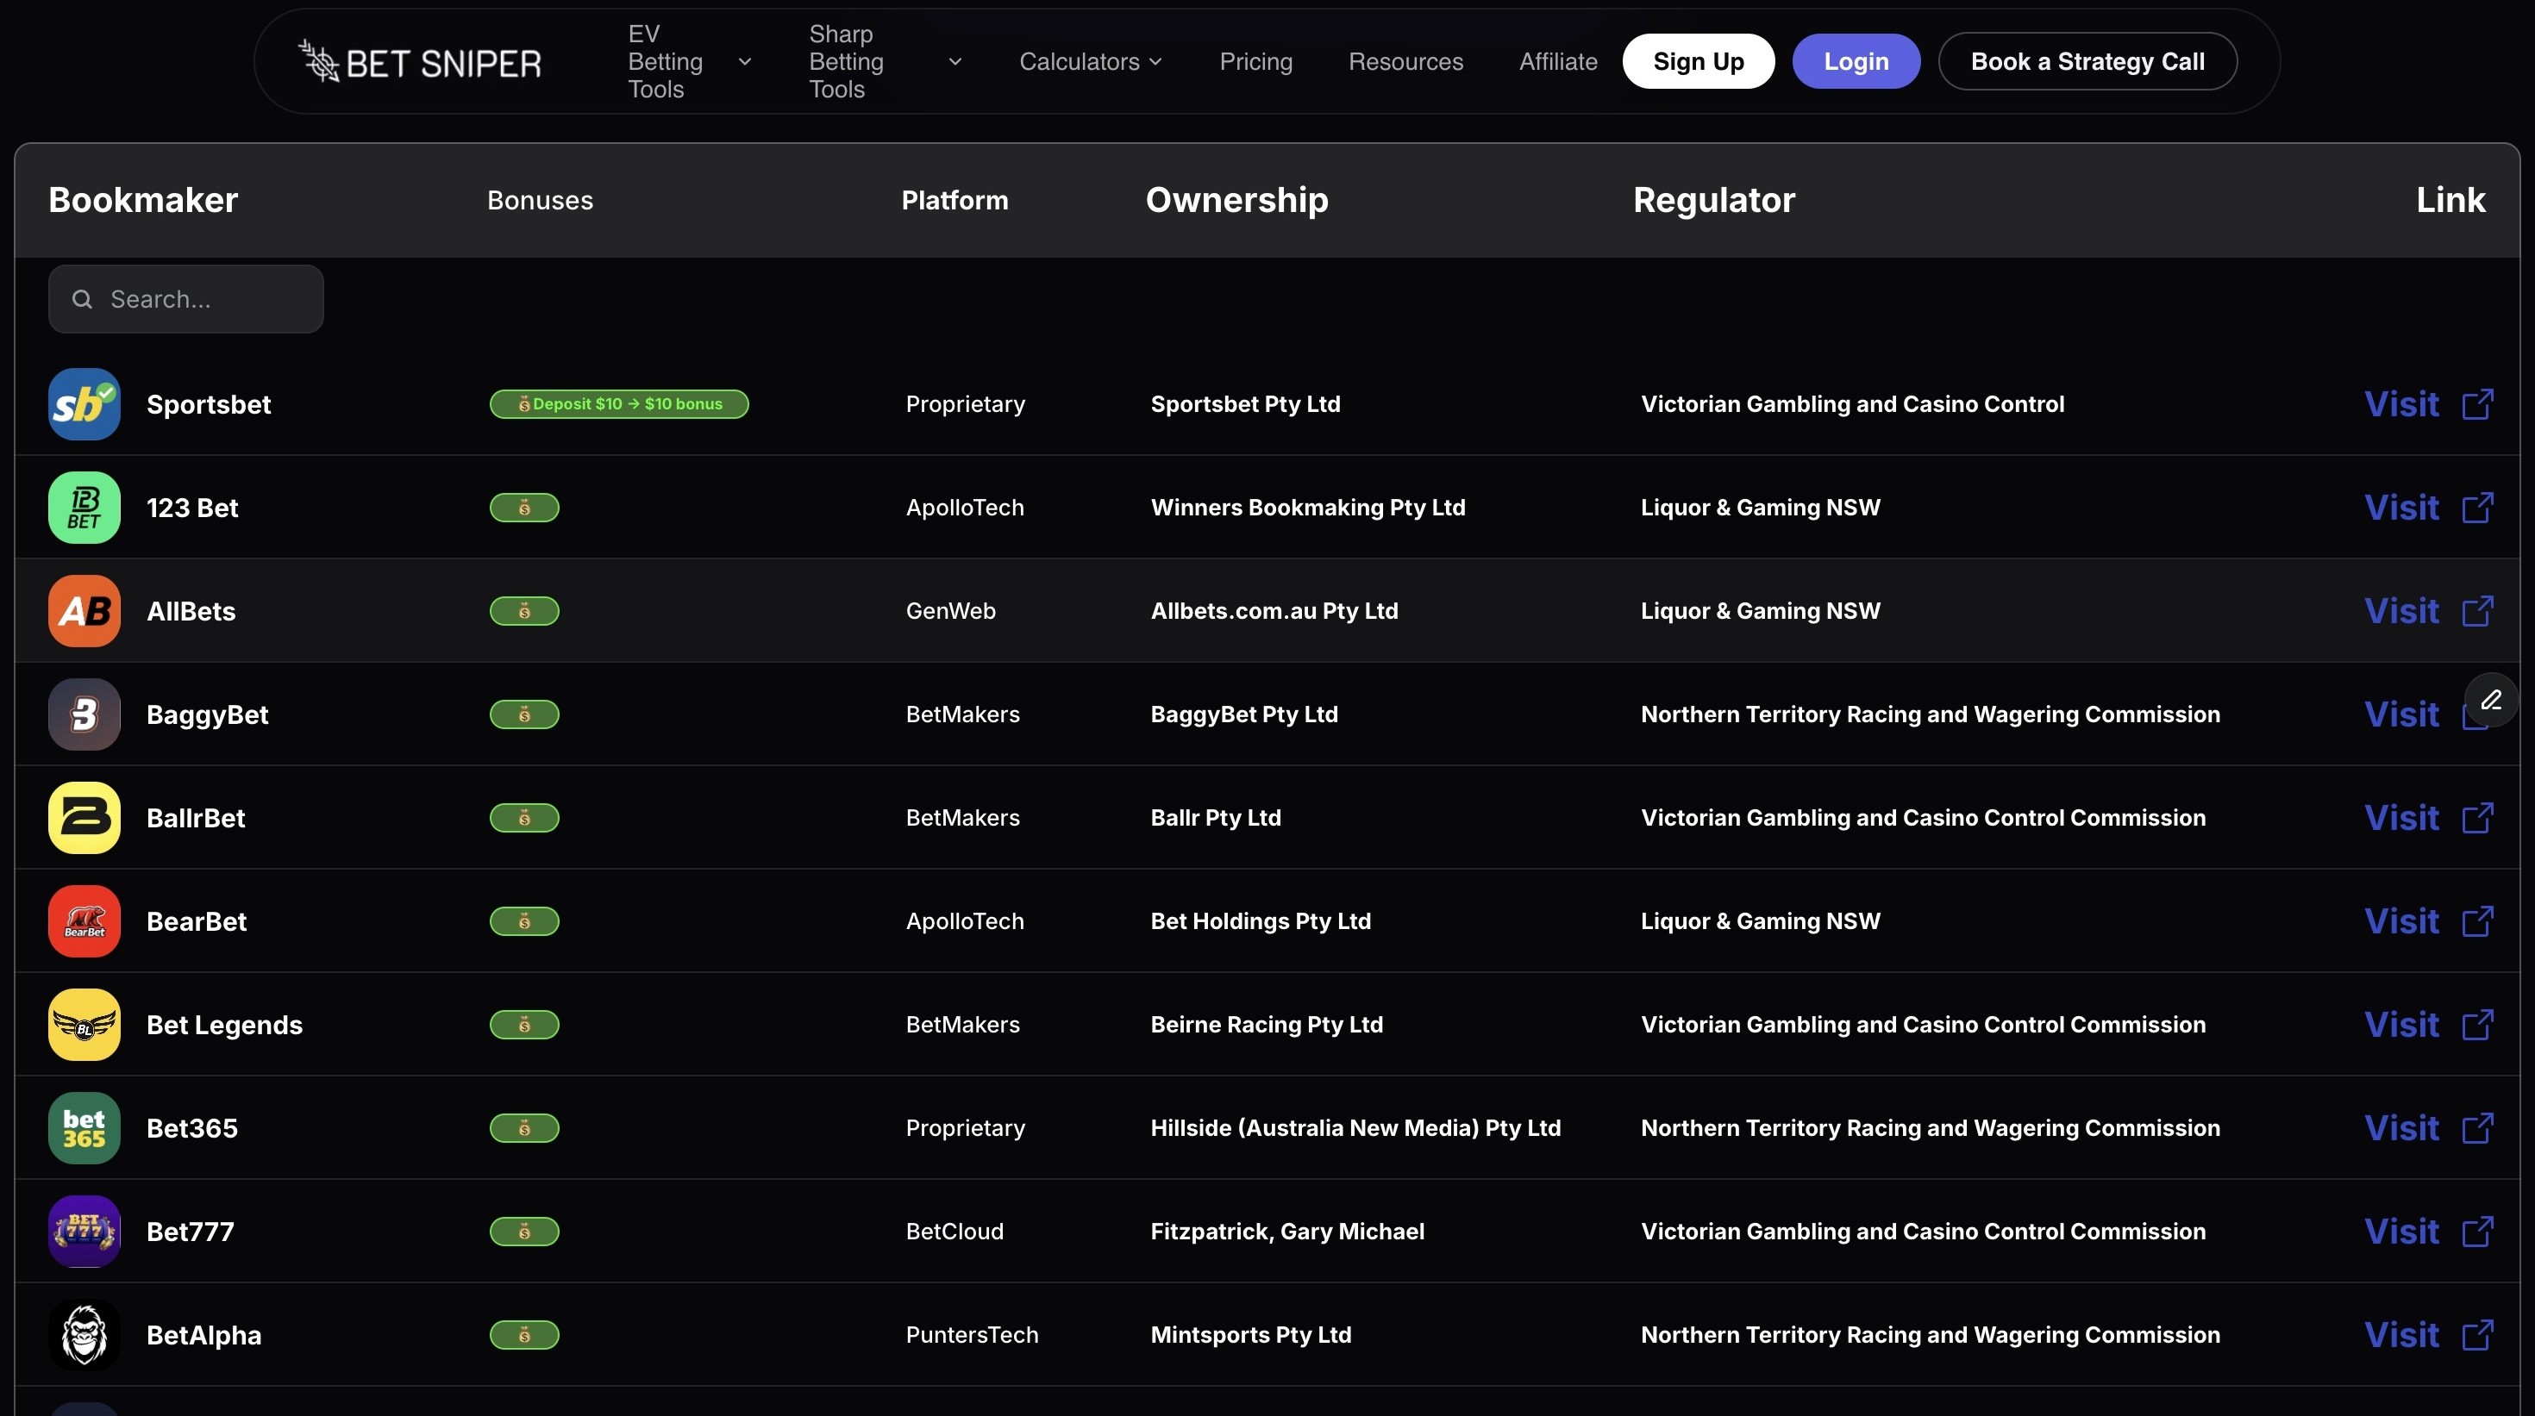Click the Bonuses column header
Viewport: 2535px width, 1416px height.
541,201
